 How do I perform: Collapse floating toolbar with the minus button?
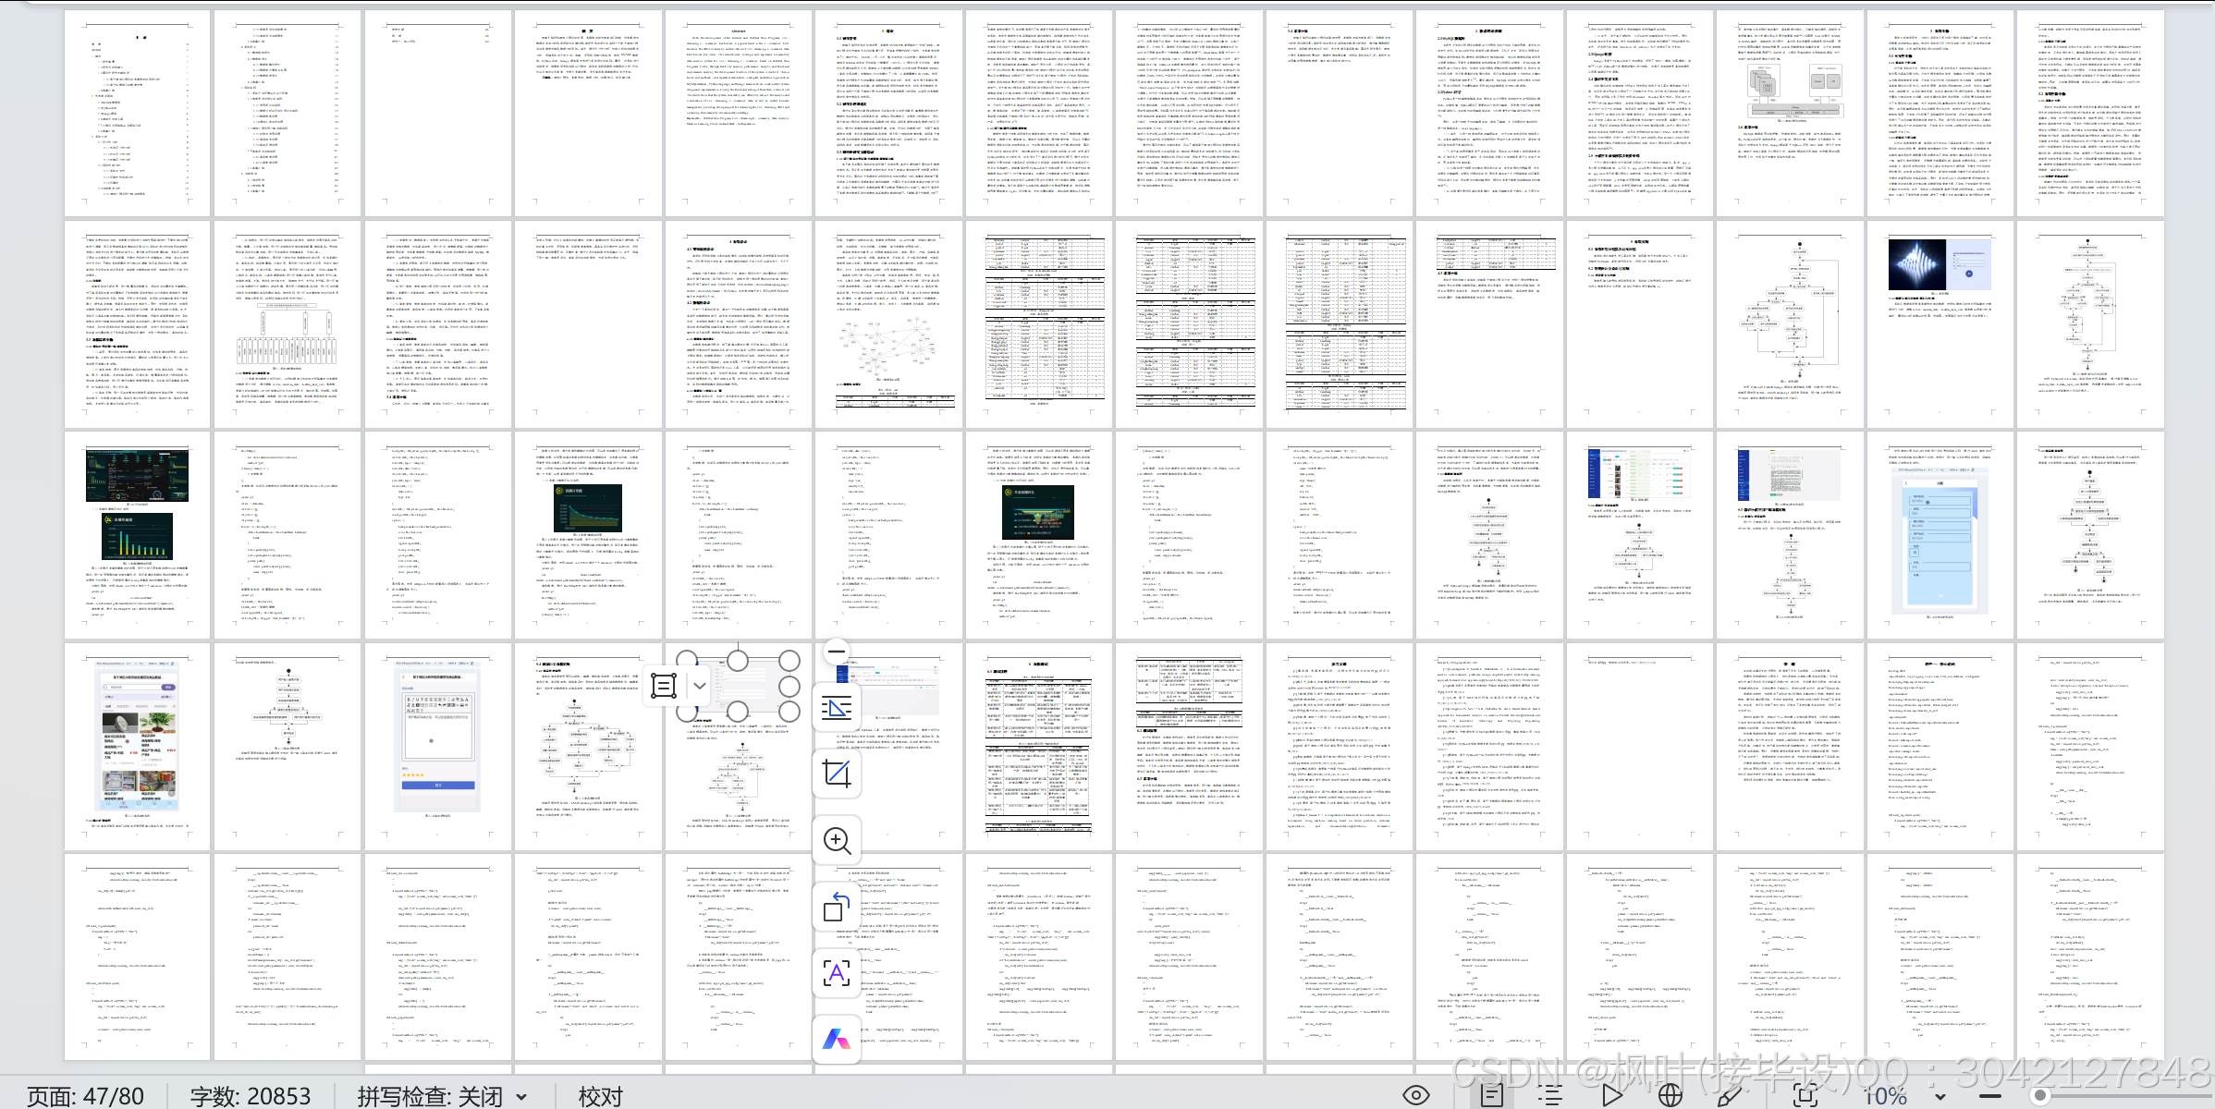tap(837, 652)
